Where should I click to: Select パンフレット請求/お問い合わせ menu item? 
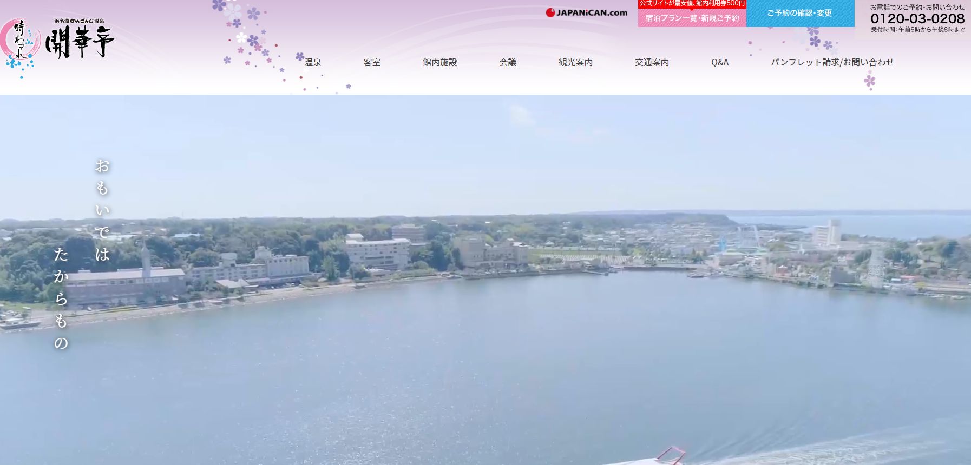[832, 63]
